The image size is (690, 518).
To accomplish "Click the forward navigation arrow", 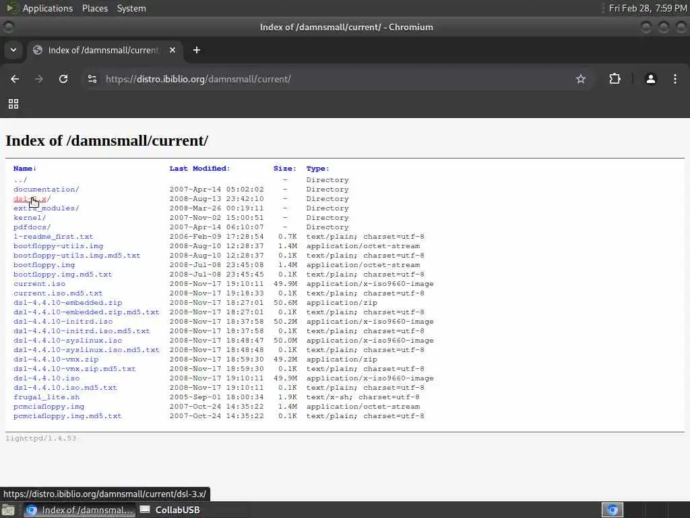I will tap(38, 79).
